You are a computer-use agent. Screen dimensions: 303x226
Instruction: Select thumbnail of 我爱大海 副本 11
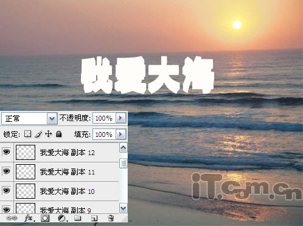pos(26,171)
